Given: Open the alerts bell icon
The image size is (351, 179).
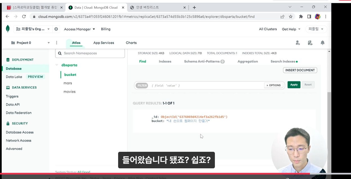Looking at the screenshot, I should click(323, 43).
